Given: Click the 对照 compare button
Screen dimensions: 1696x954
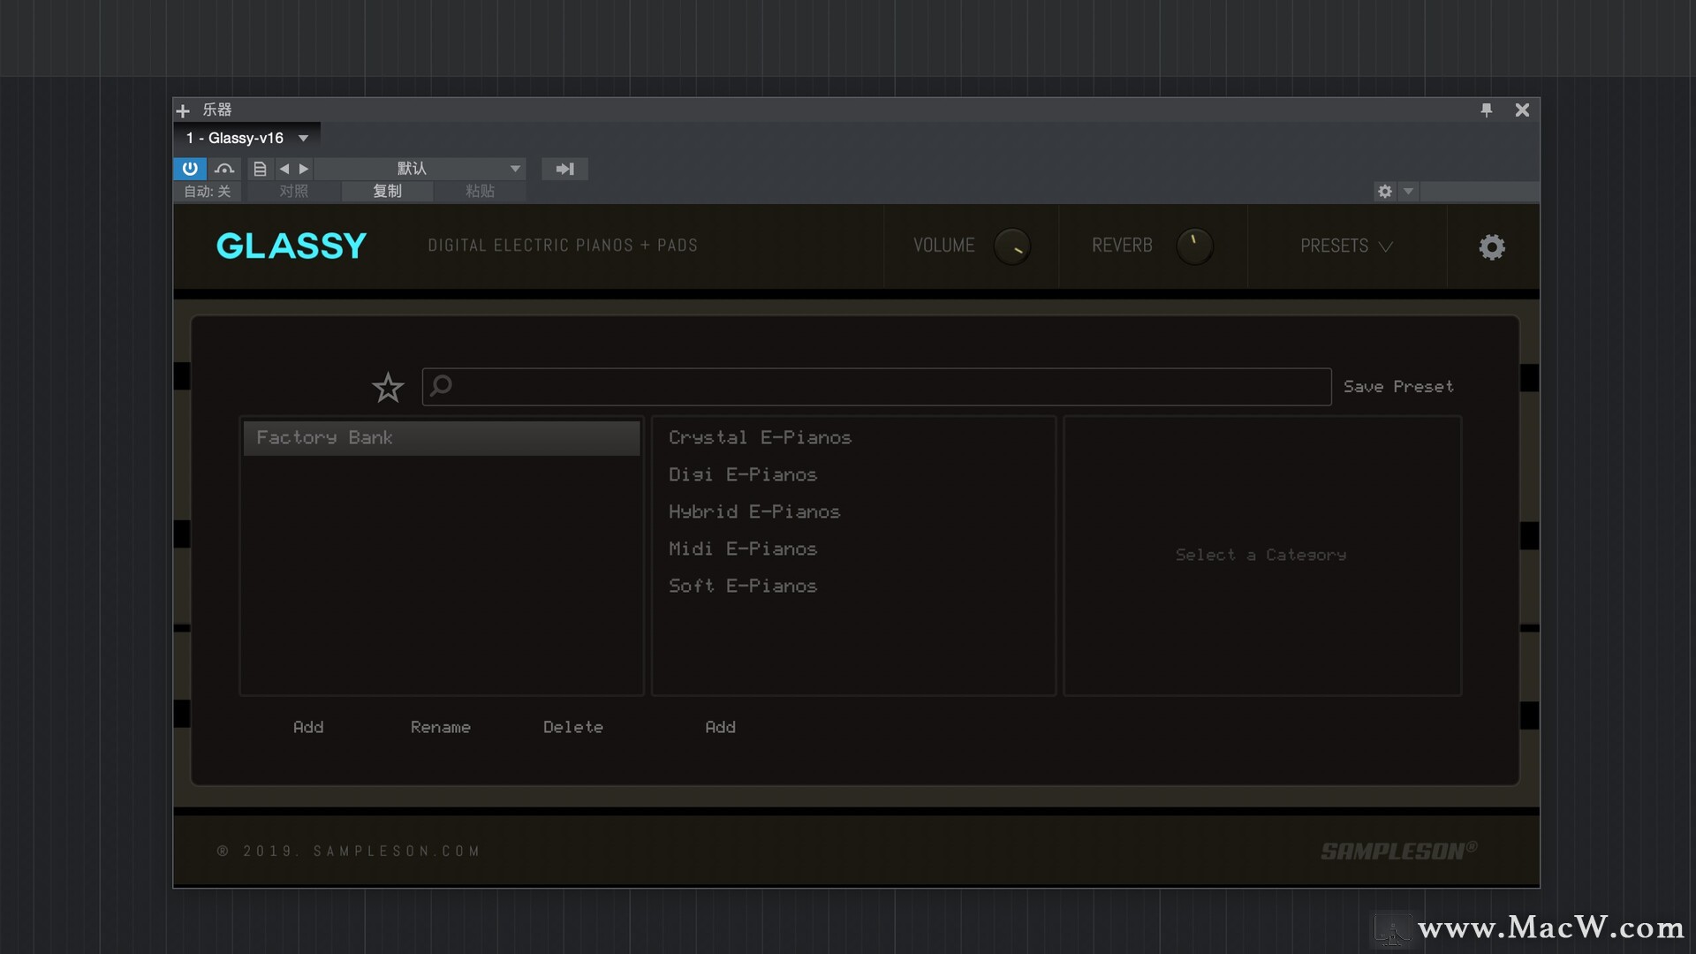Looking at the screenshot, I should click(x=294, y=191).
